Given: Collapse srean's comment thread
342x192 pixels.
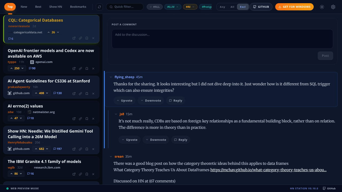Looking at the screenshot, I should 111,157.
